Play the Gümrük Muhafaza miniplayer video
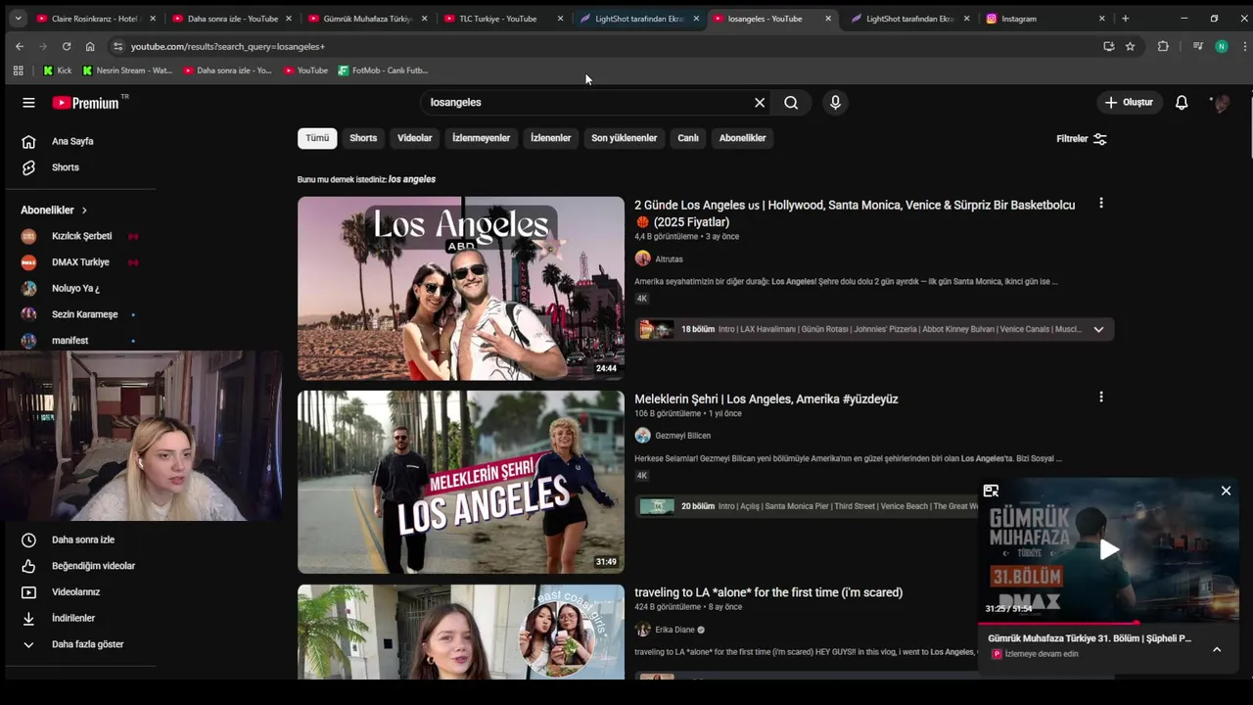This screenshot has width=1253, height=705. 1109,549
